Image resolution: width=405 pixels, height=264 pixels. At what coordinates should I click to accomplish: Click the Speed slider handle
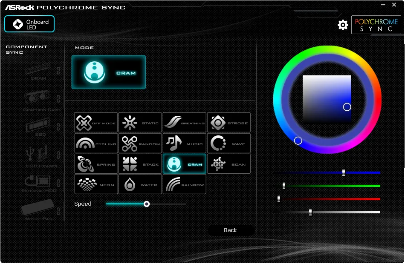[147, 204]
